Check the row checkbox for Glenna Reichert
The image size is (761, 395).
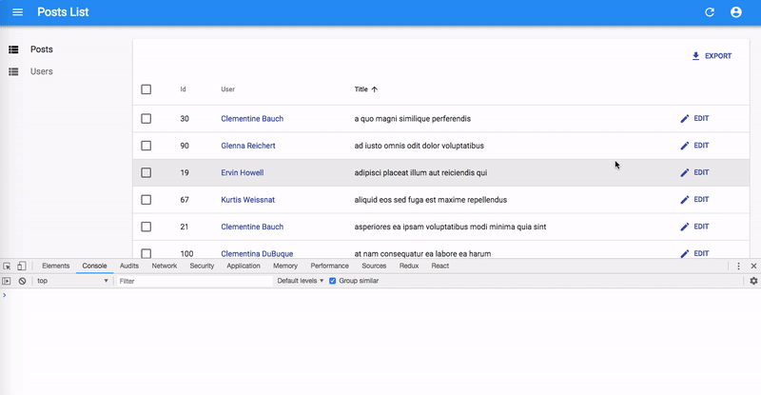pos(146,146)
